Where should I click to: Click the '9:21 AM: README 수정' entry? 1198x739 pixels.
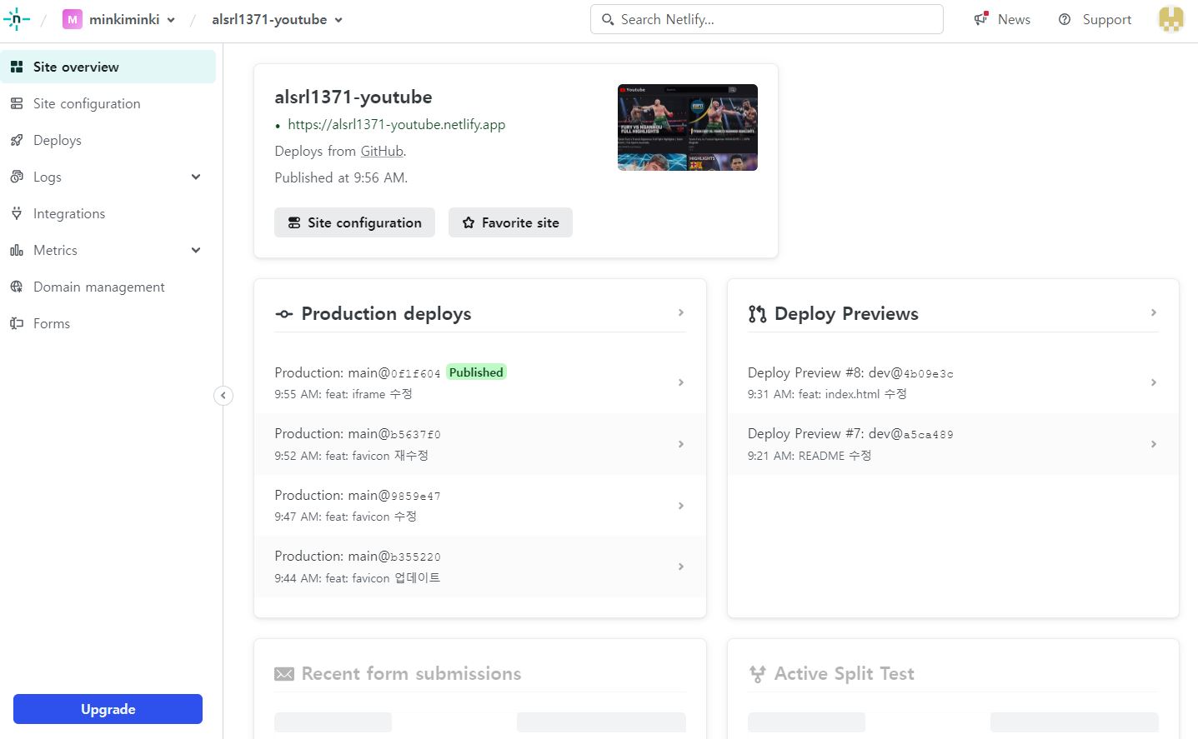(810, 456)
